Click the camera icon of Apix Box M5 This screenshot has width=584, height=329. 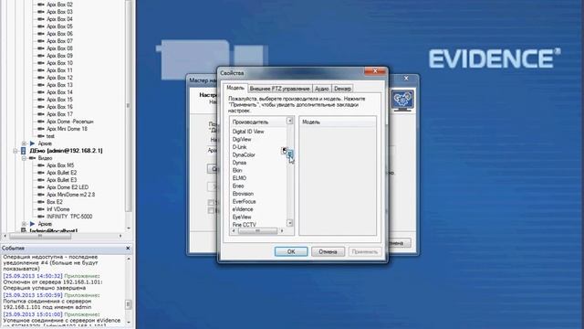[40, 165]
